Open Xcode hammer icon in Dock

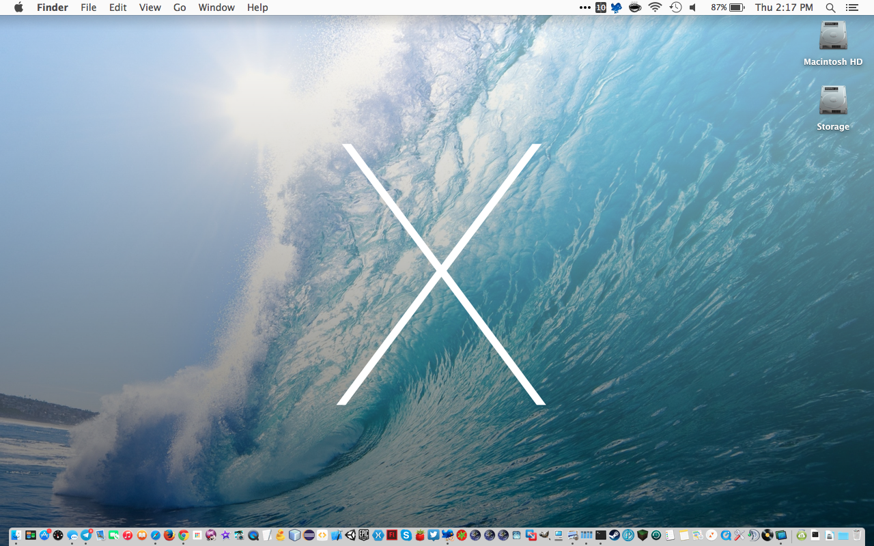tap(337, 535)
